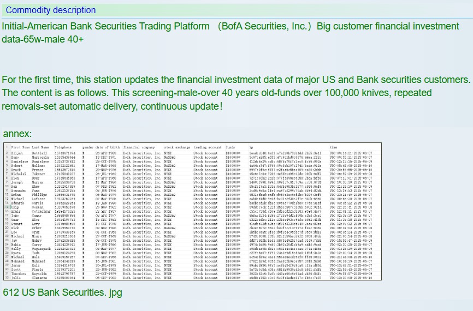The width and height of the screenshot is (473, 311).
Task: Open the annex spreadsheet image thumbnail
Action: pyautogui.click(x=188, y=213)
